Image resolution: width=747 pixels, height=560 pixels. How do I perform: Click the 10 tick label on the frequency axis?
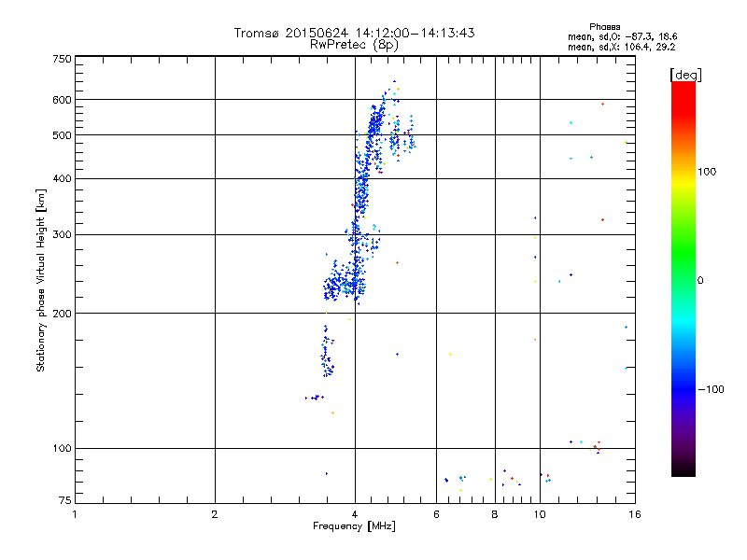point(540,514)
